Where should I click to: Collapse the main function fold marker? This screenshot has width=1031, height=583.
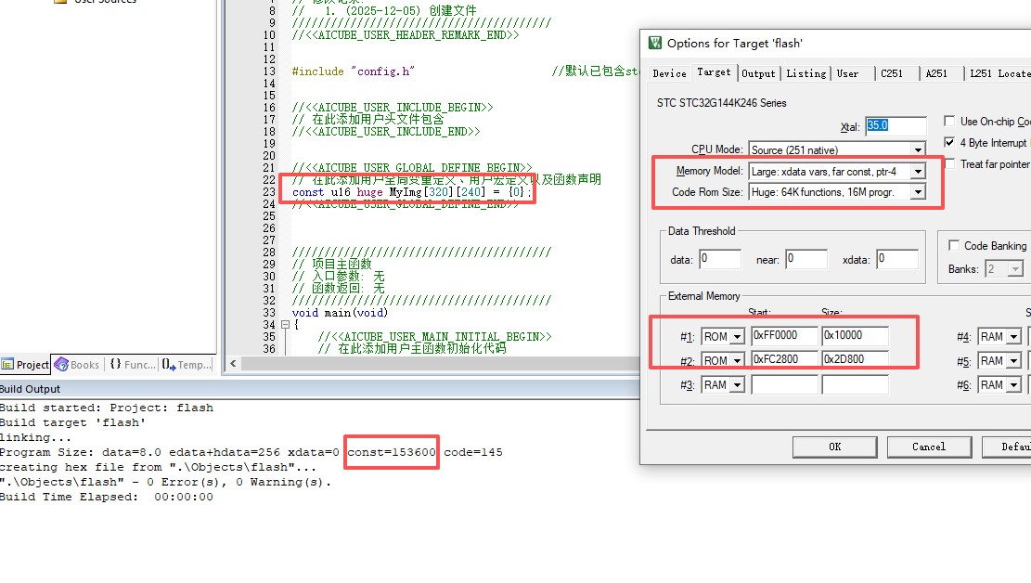coord(285,324)
